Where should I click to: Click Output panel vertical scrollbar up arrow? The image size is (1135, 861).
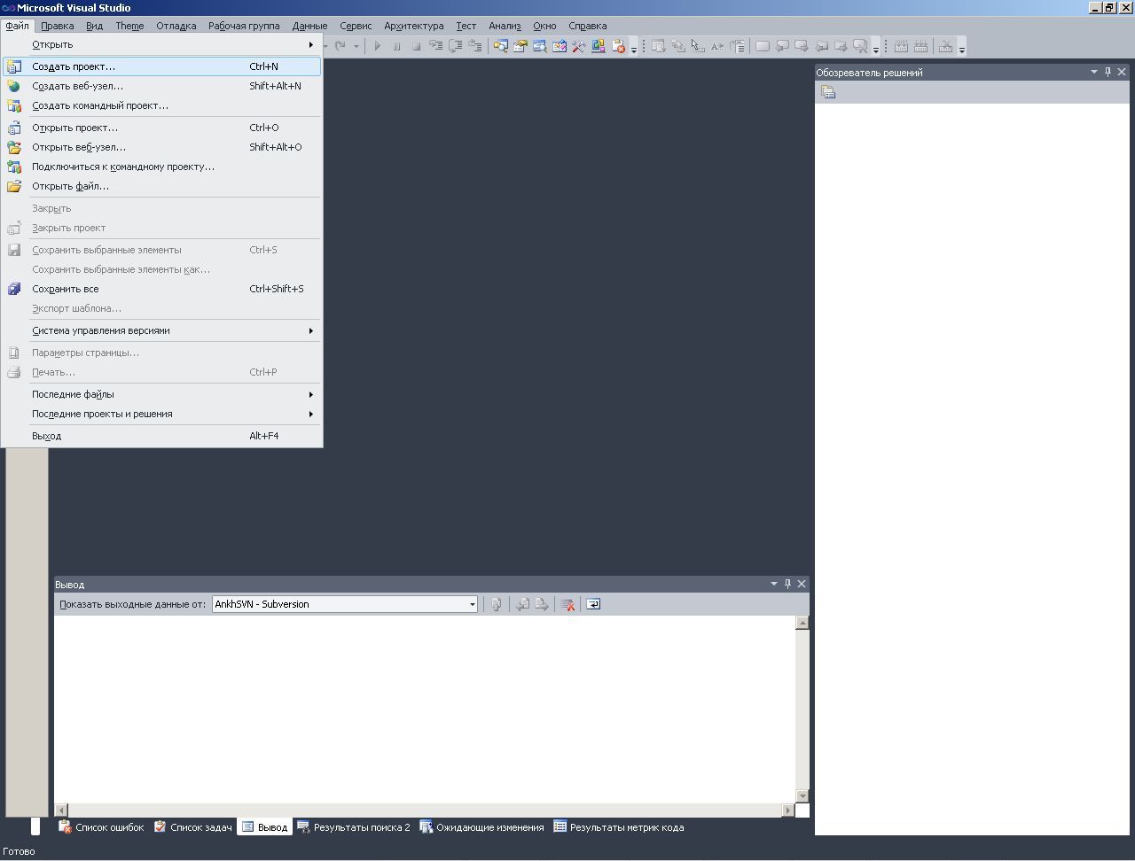802,623
